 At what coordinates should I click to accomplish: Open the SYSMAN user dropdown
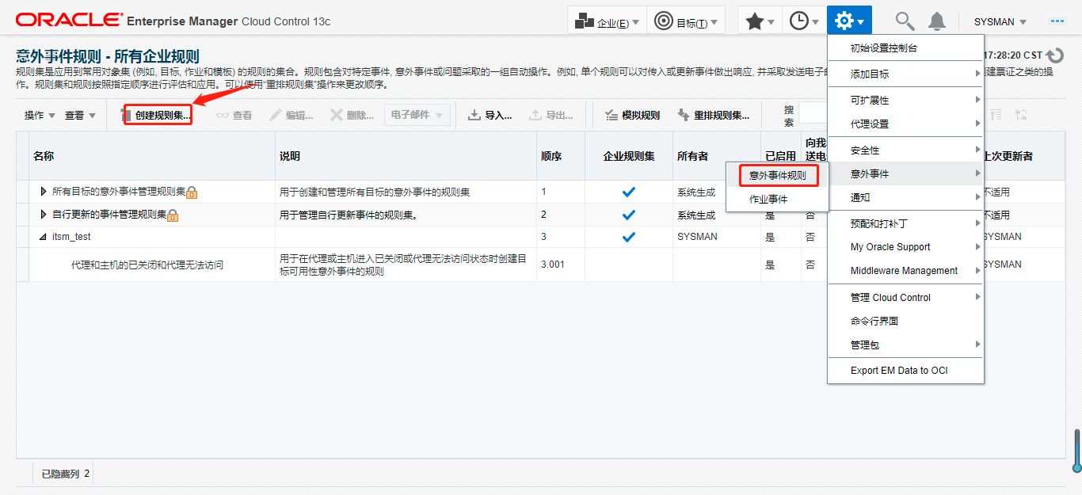1000,22
